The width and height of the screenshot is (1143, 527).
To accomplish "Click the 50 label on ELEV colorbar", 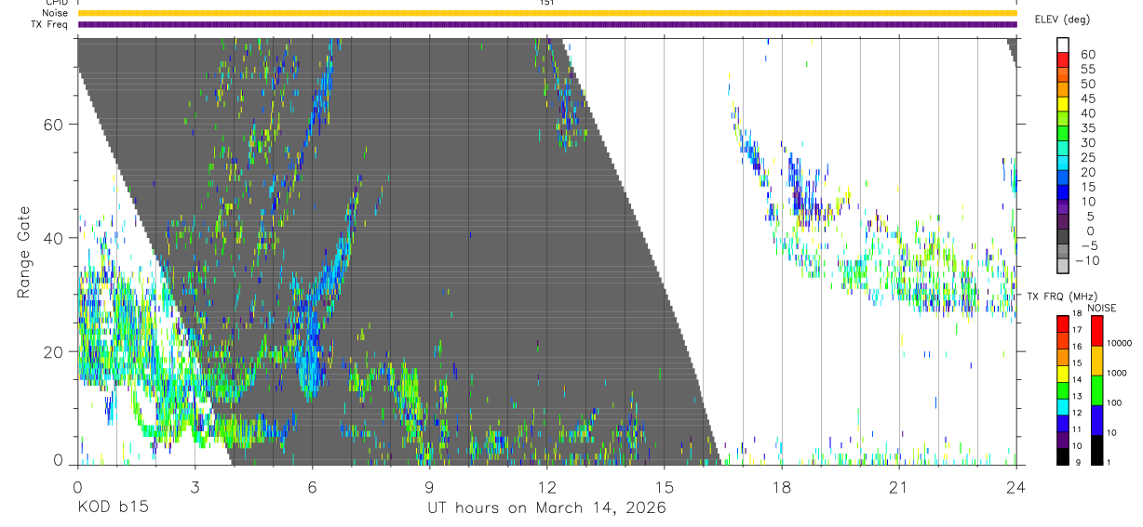I will [1087, 83].
